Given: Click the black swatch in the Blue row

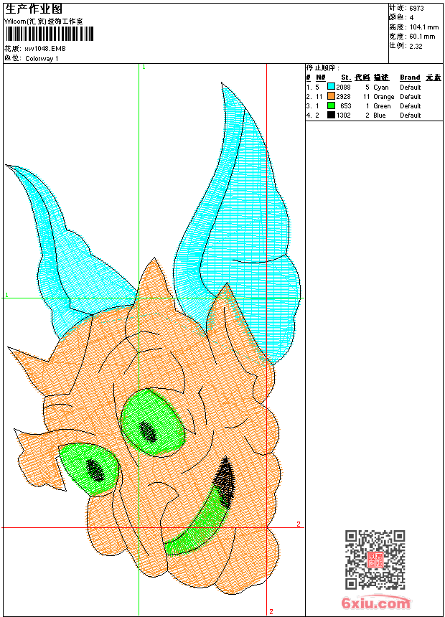Looking at the screenshot, I should 331,115.
